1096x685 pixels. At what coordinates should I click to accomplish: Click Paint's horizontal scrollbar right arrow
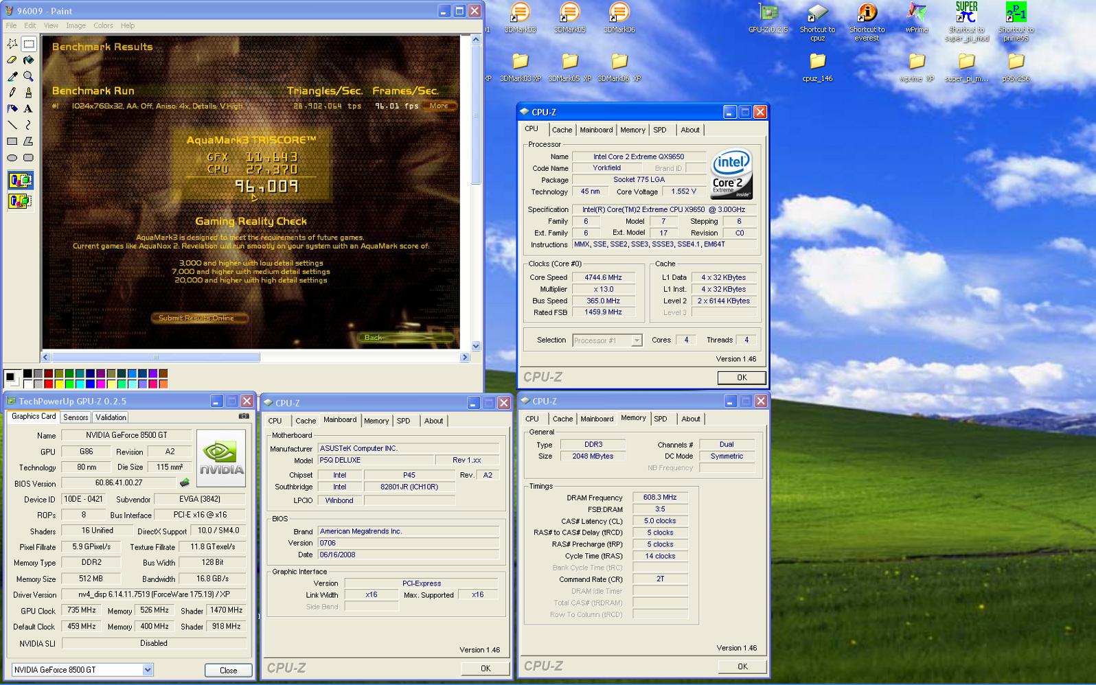coord(465,357)
